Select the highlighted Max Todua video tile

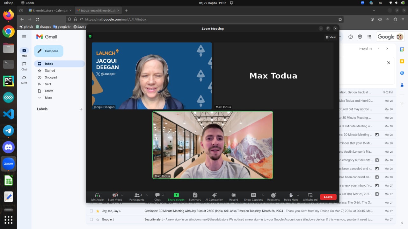(213, 145)
